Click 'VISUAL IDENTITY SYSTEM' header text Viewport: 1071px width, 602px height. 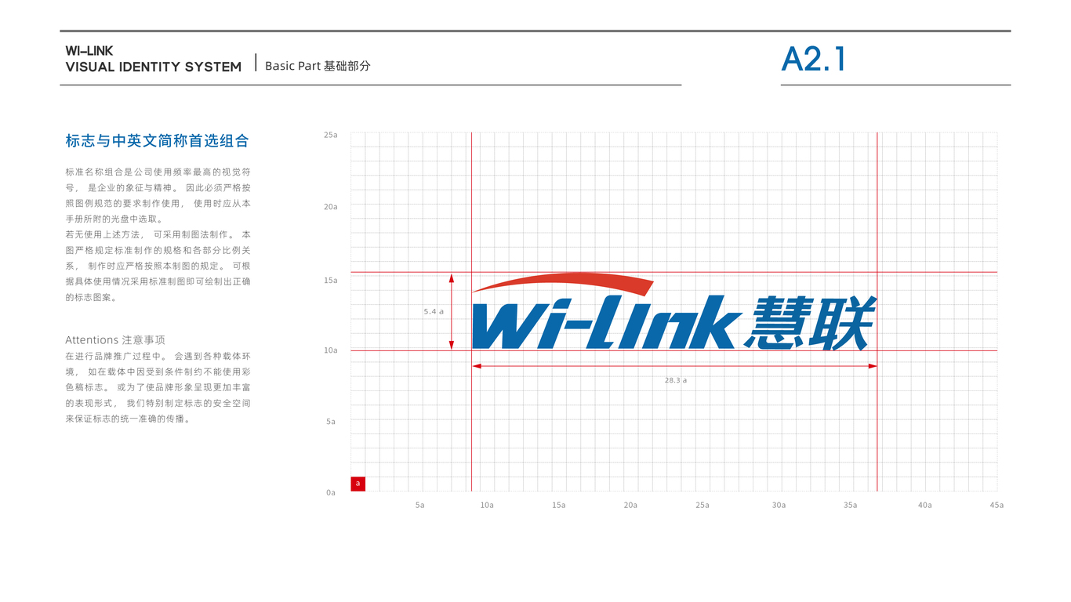point(154,67)
